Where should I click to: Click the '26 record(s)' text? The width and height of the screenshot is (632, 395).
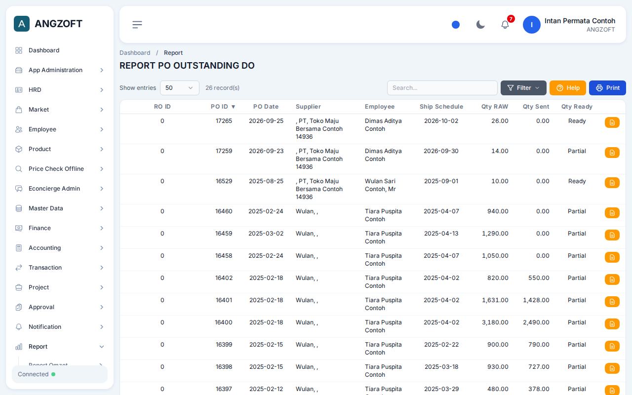[x=223, y=88]
